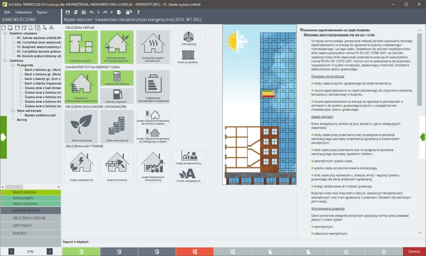
Task: Collapse the Przegrody tree branch
Action: [x=13, y=65]
